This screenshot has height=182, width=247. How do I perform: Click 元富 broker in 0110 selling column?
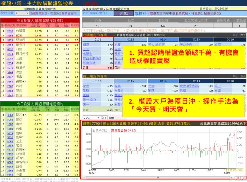point(218,90)
